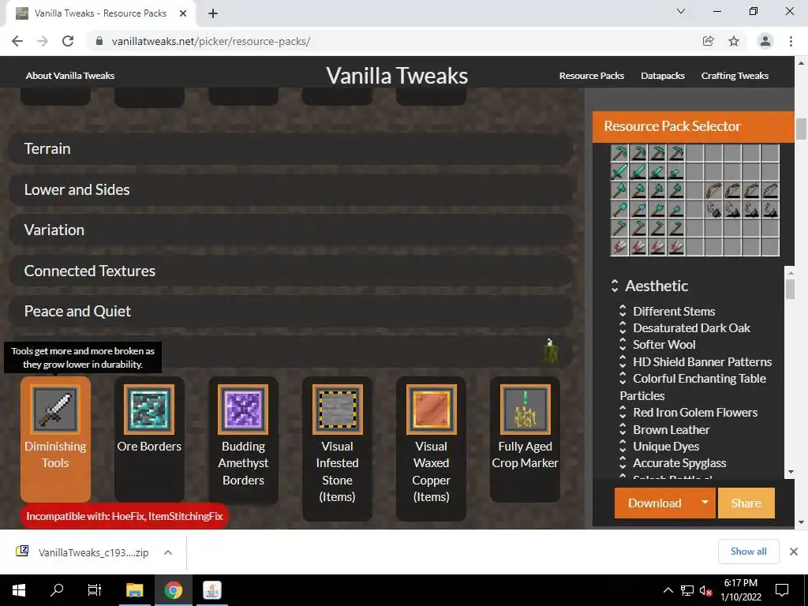Open the taskbar clock and date
Viewport: 808px width, 606px height.
click(740, 590)
